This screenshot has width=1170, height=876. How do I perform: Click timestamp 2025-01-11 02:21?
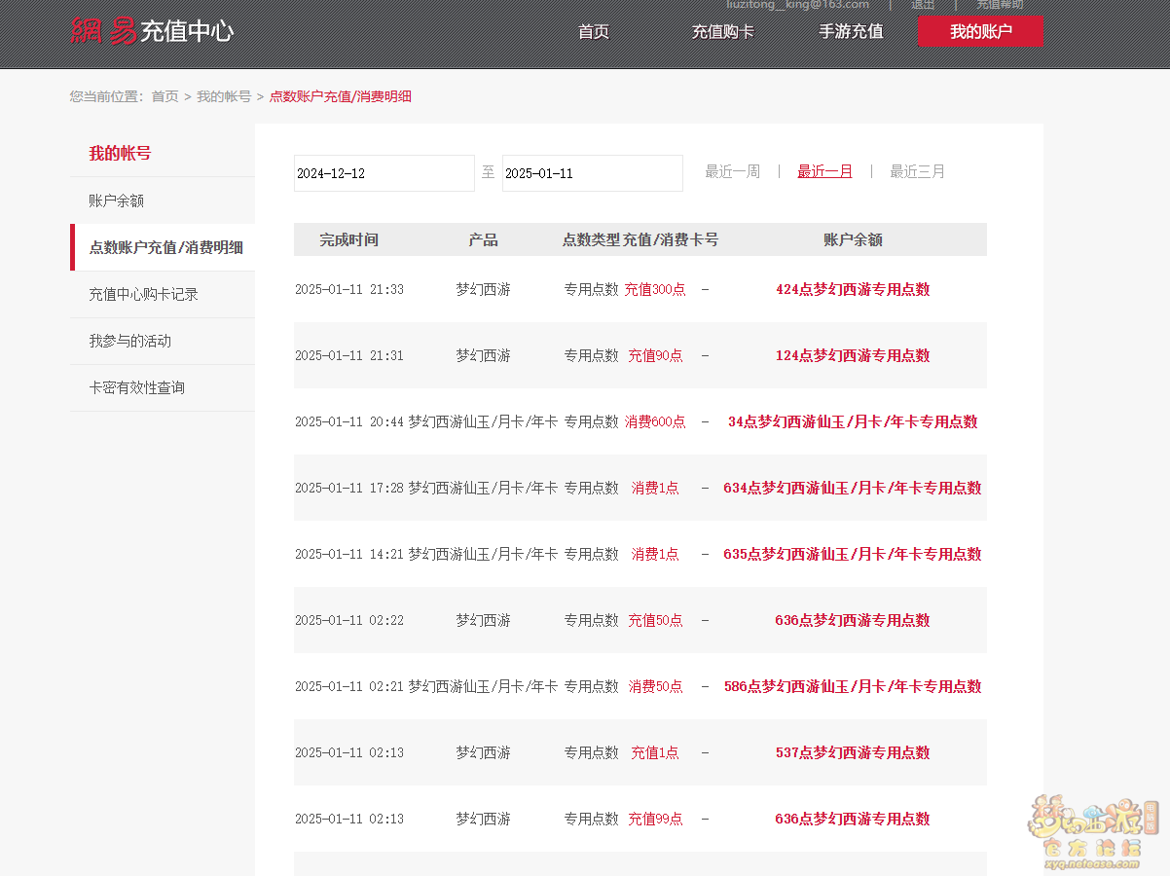click(349, 686)
